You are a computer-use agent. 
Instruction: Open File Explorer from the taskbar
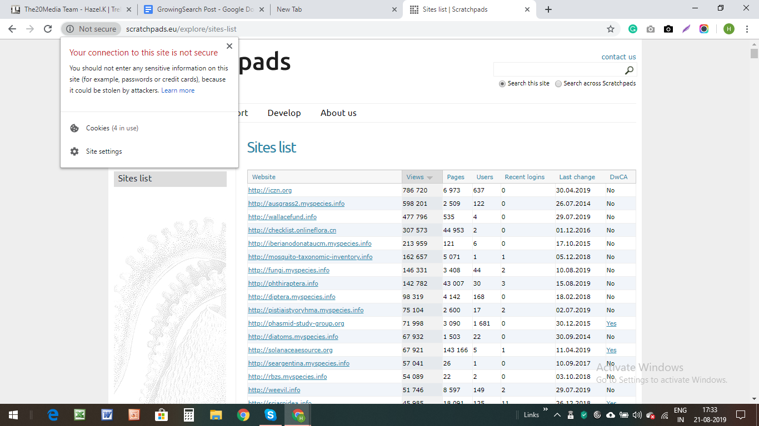[216, 415]
